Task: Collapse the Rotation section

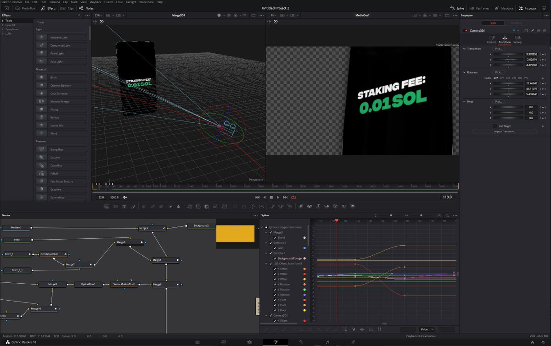Action: click(464, 72)
